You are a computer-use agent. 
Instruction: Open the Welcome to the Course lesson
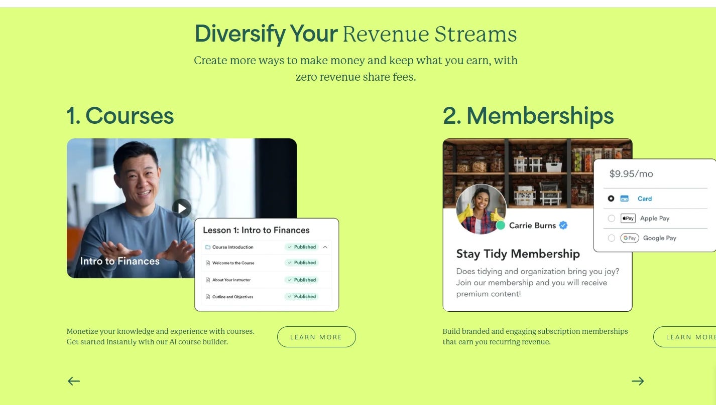point(267,263)
